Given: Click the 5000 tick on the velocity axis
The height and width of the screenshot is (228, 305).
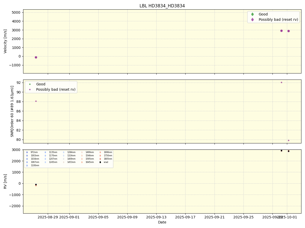Looking at the screenshot, I should tap(16, 12).
